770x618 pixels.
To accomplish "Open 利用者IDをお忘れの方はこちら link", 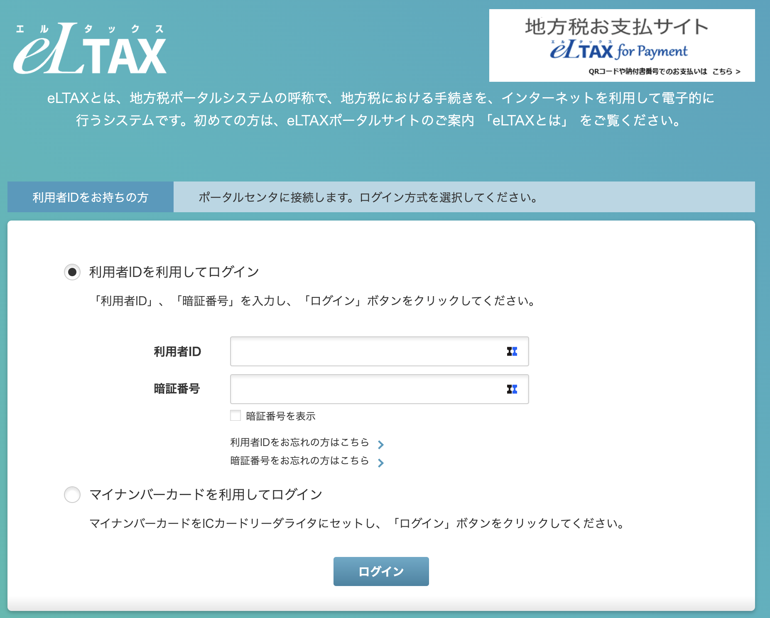I will tap(299, 442).
